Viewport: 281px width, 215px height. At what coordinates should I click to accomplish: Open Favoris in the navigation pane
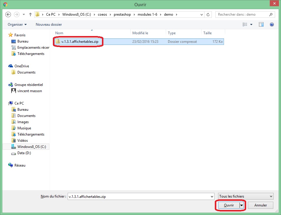(x=20, y=35)
